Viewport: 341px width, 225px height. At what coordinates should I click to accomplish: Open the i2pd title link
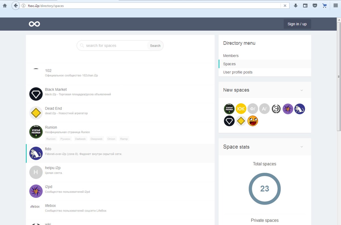pos(49,187)
